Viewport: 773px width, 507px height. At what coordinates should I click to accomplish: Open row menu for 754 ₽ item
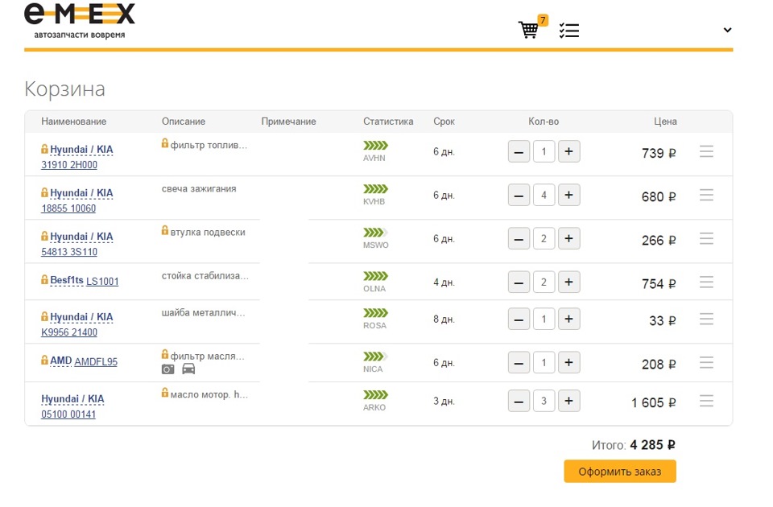[706, 282]
